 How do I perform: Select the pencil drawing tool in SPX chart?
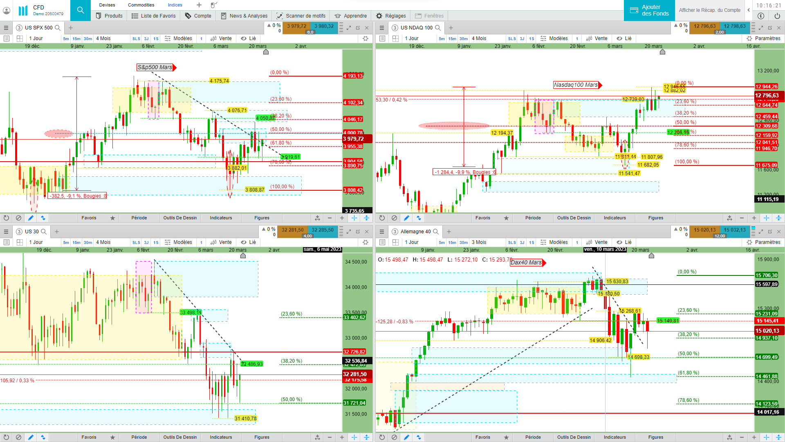(x=31, y=218)
